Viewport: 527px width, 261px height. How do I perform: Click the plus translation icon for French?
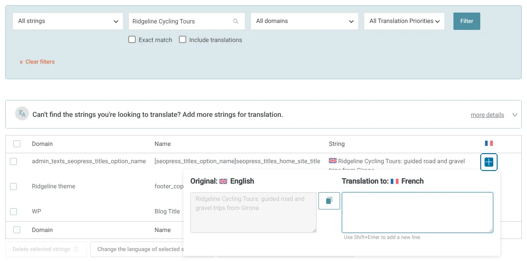[489, 162]
